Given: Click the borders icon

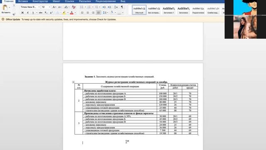Looking at the screenshot, I should point(119,13).
